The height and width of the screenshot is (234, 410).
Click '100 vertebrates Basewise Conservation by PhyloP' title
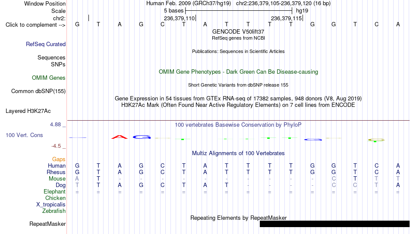tap(238, 125)
